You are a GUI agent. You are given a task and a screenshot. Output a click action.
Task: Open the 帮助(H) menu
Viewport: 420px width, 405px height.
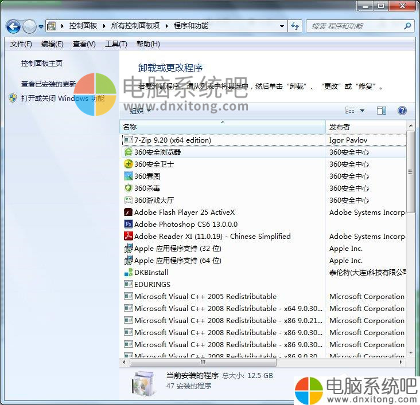click(148, 44)
